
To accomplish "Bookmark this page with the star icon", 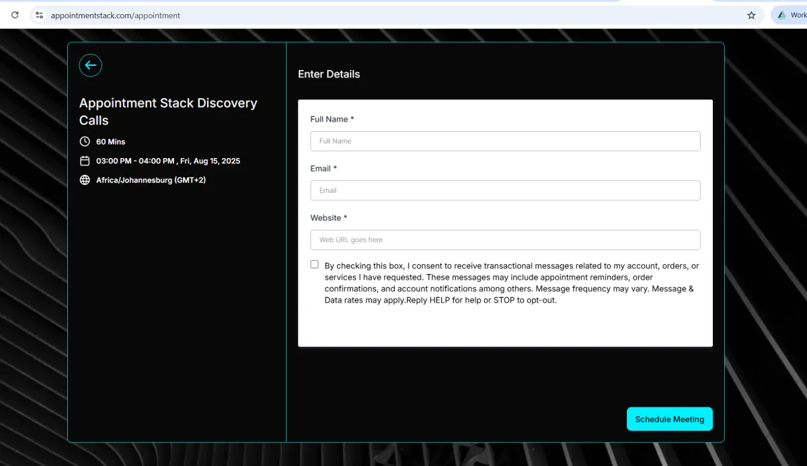I will [x=751, y=15].
